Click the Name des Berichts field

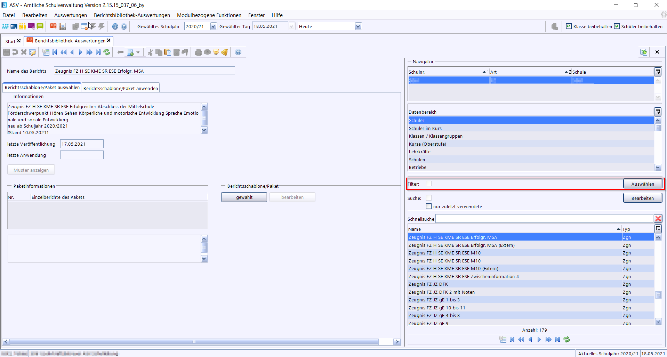144,71
